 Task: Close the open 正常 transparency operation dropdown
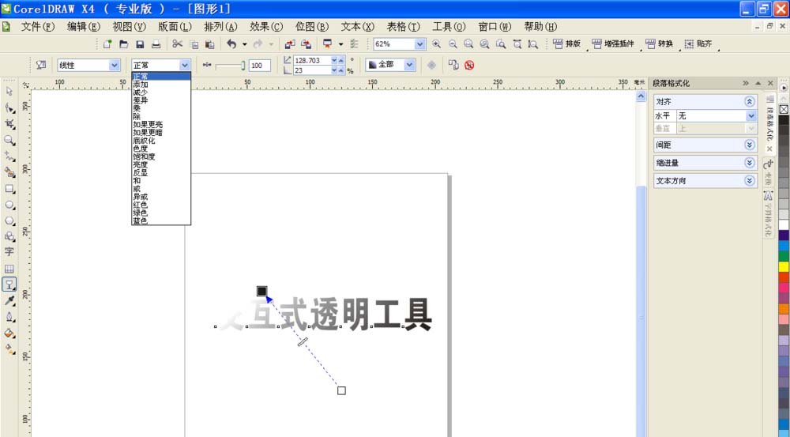pos(185,65)
